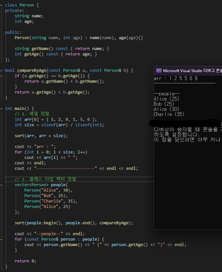Click 'Person("Bob", 25),' in the vector initializer

pyautogui.click(x=46, y=196)
